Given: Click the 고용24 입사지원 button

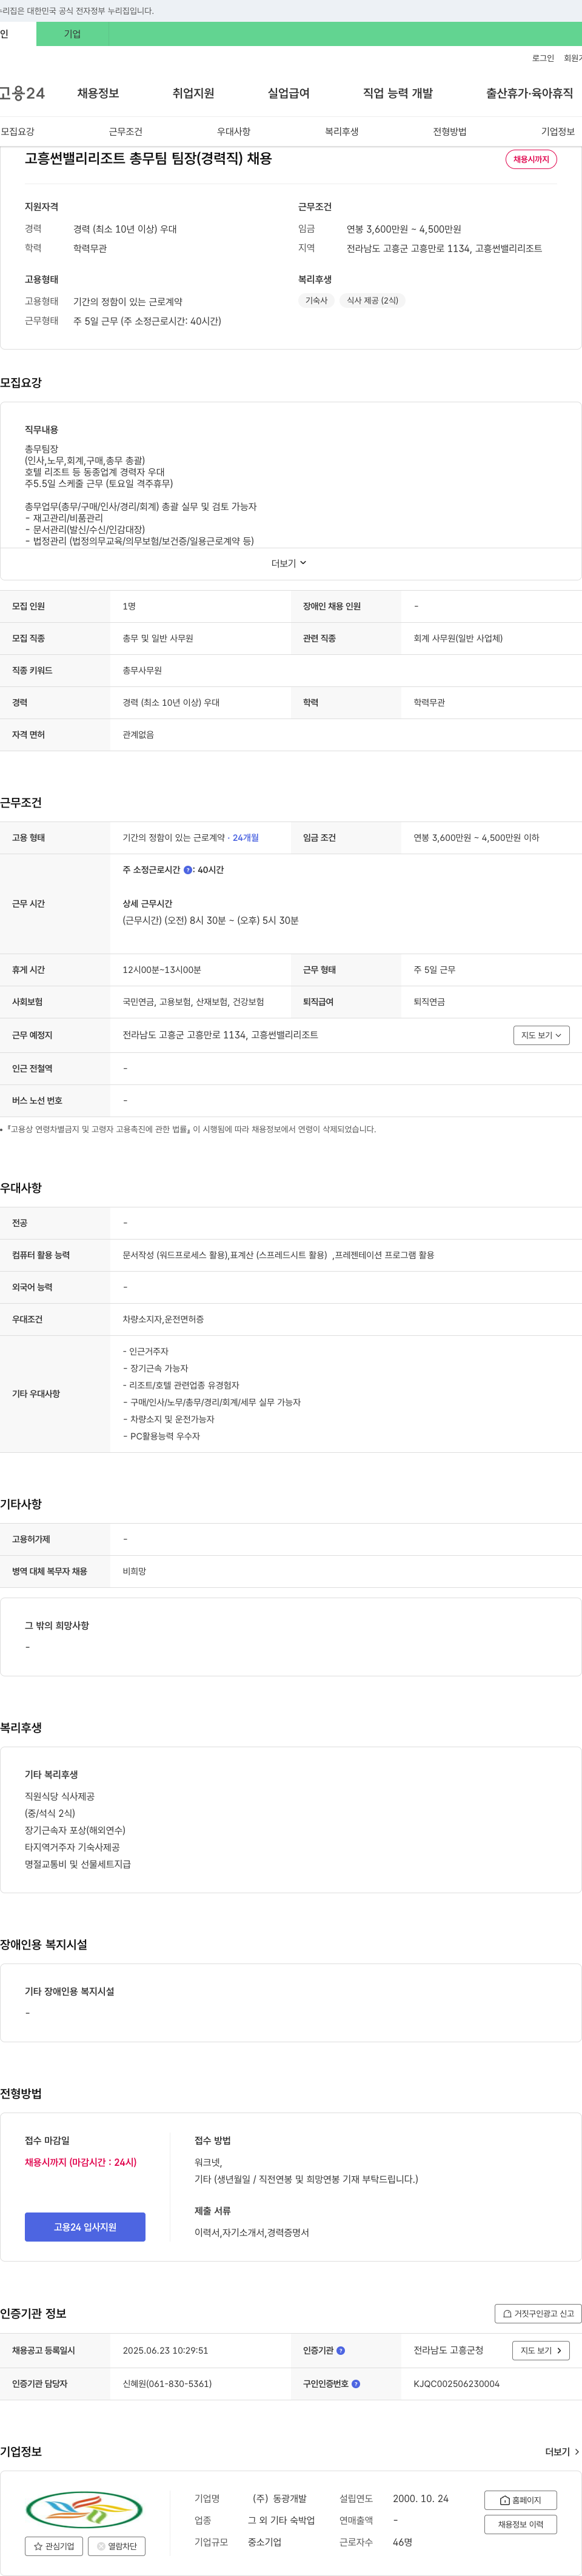Looking at the screenshot, I should point(85,2227).
